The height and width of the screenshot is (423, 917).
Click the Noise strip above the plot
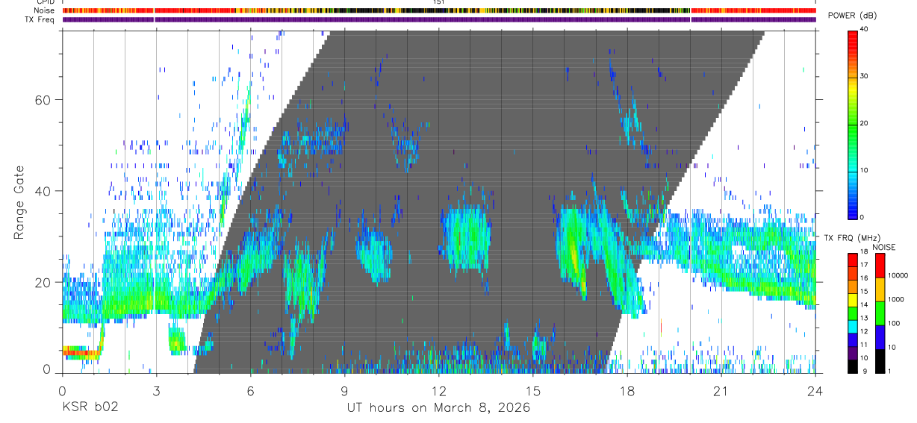[x=439, y=11]
